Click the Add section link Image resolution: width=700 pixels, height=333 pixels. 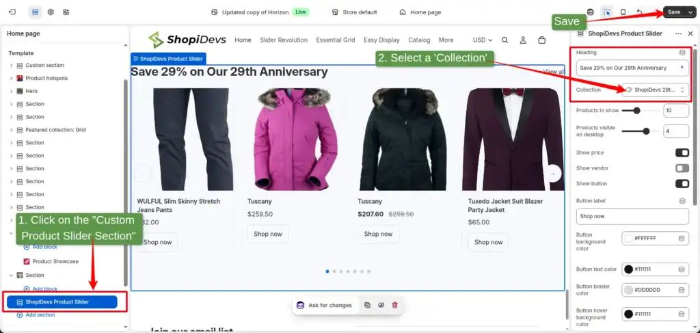click(x=36, y=315)
